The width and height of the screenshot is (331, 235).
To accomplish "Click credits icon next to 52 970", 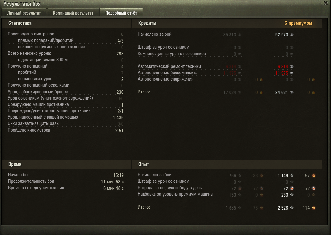I will (x=292, y=35).
